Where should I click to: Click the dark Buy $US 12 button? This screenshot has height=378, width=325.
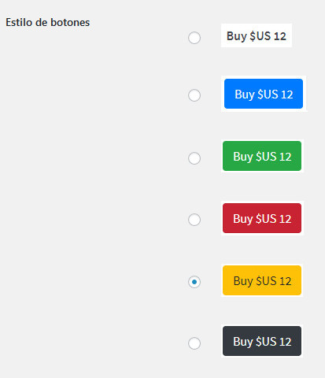point(262,341)
